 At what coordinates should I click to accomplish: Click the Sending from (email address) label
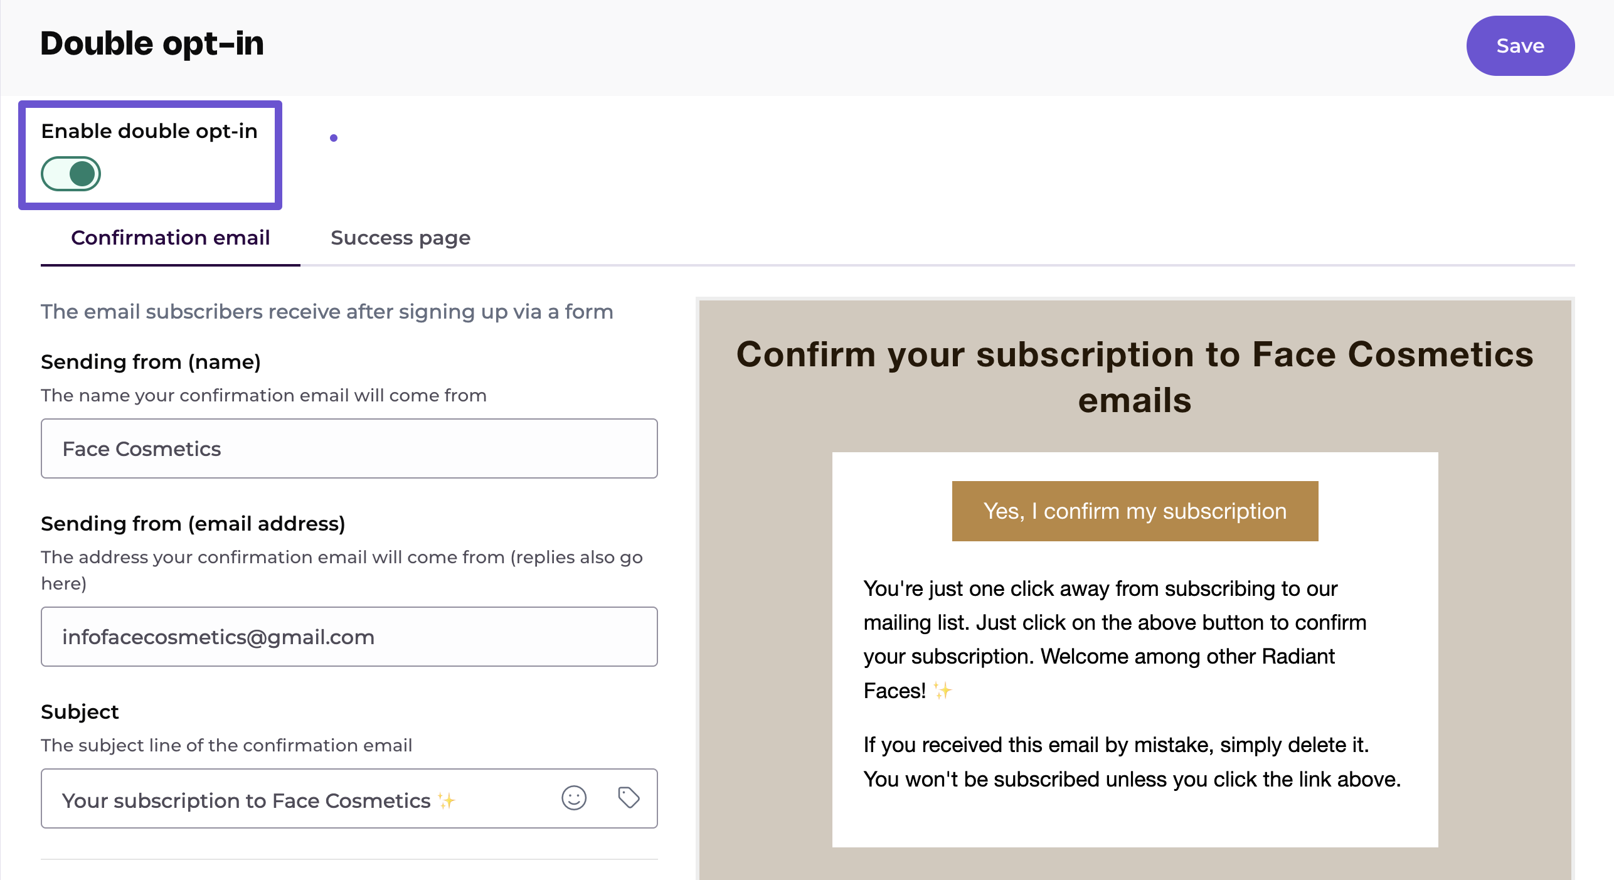click(193, 524)
